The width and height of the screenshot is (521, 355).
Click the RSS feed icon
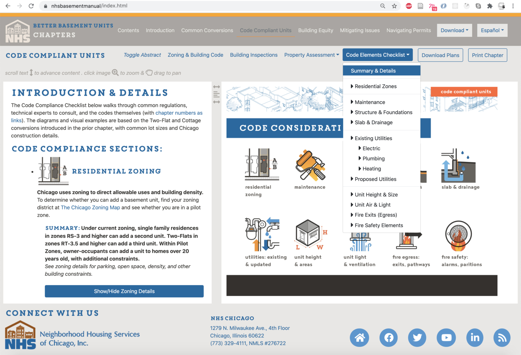pyautogui.click(x=502, y=338)
